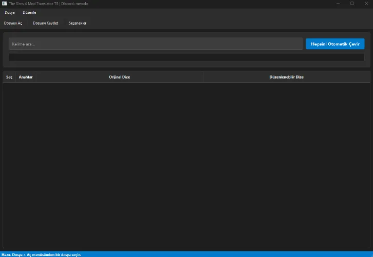
Task: Focus the Kelime ara search field
Action: 155,44
